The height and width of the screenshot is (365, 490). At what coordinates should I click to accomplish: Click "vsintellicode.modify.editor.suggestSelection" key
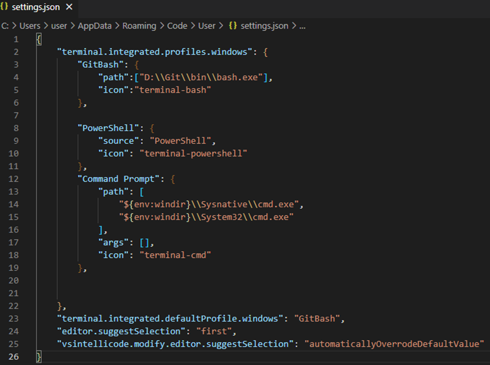click(x=175, y=344)
